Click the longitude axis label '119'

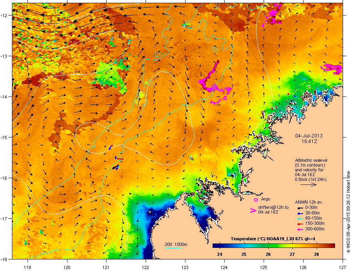[x=28, y=267]
